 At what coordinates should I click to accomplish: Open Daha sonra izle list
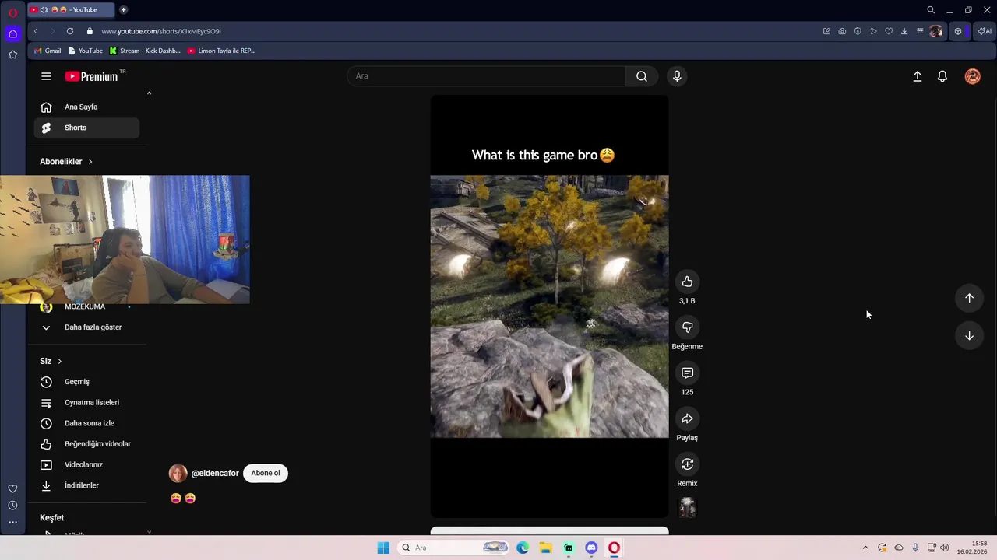point(86,423)
